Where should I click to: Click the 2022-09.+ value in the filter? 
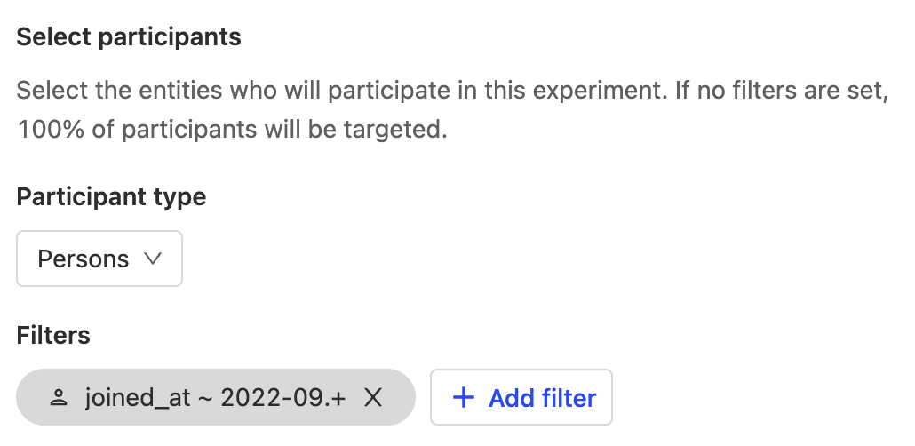point(282,398)
